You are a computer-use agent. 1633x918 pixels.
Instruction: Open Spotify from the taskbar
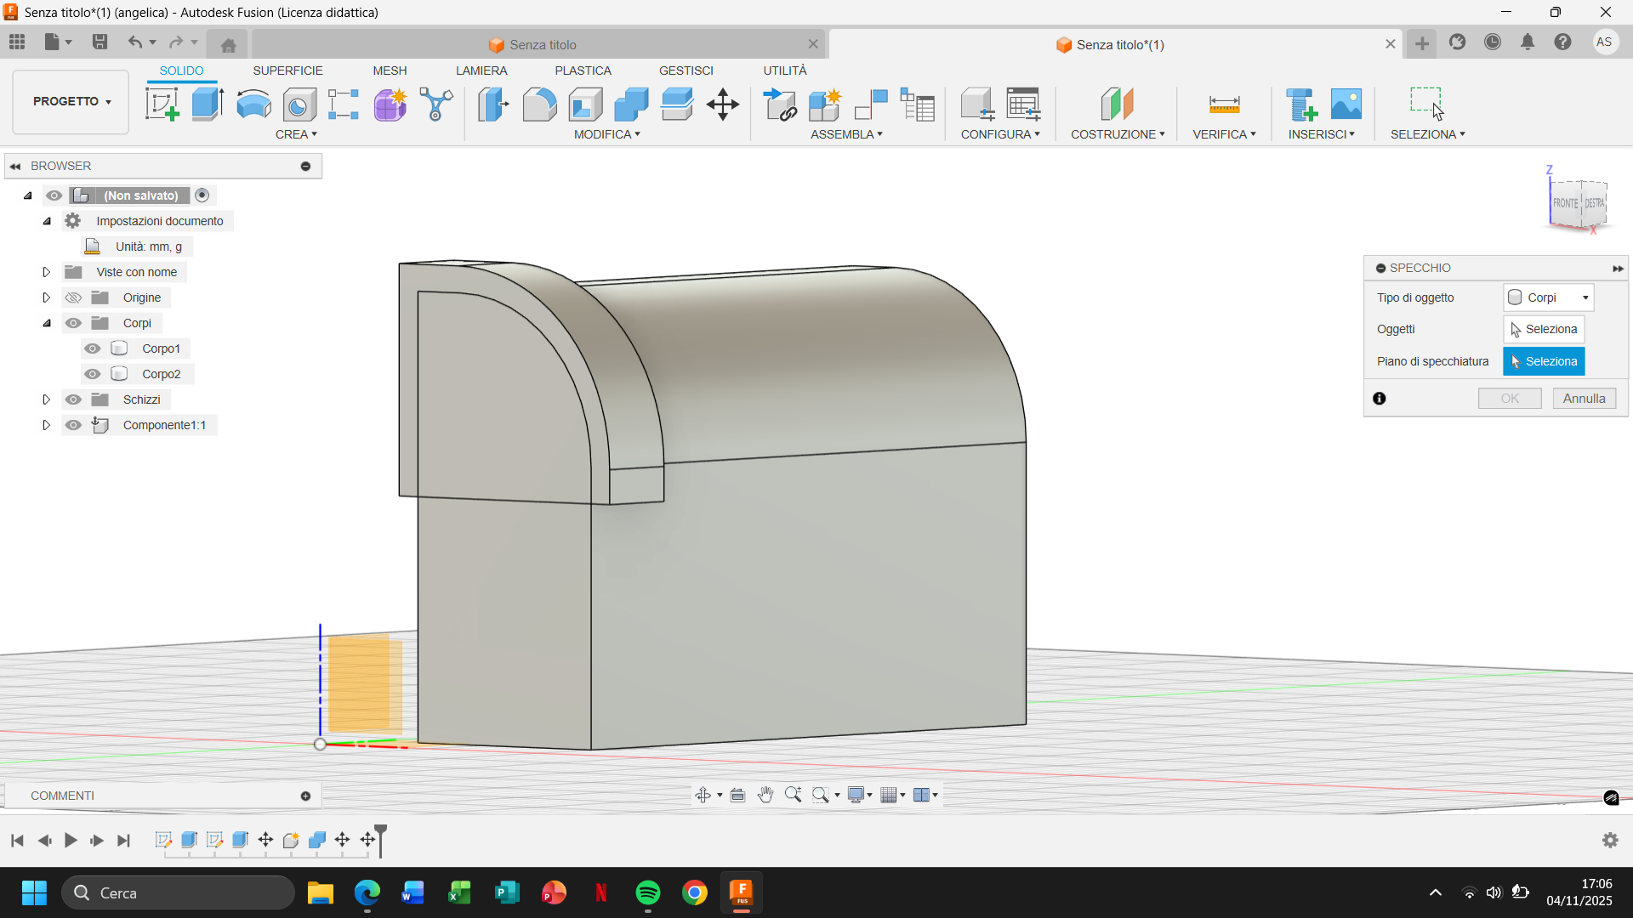coord(648,893)
